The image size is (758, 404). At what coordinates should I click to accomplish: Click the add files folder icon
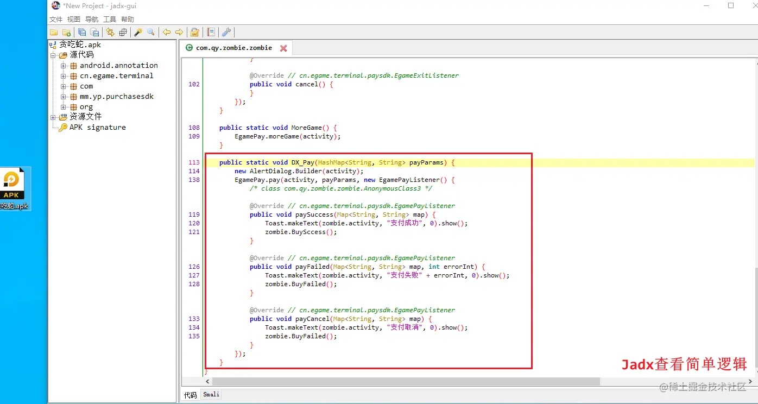(x=66, y=32)
